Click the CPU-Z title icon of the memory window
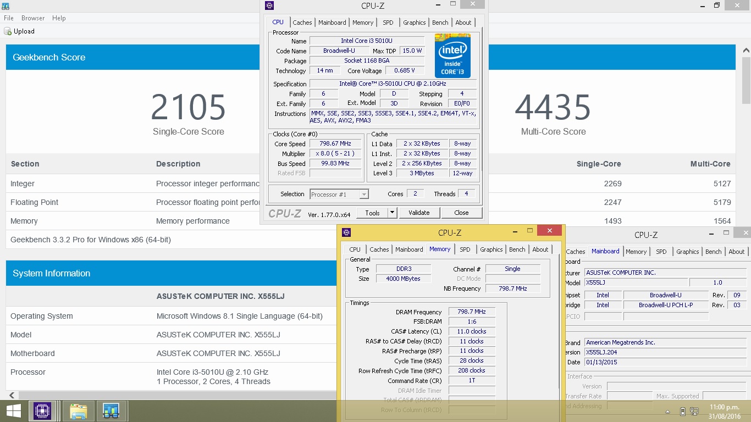The height and width of the screenshot is (422, 751). click(346, 232)
